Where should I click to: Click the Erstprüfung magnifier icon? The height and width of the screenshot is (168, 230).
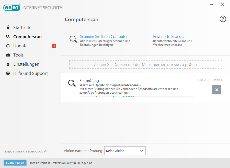click(x=72, y=83)
